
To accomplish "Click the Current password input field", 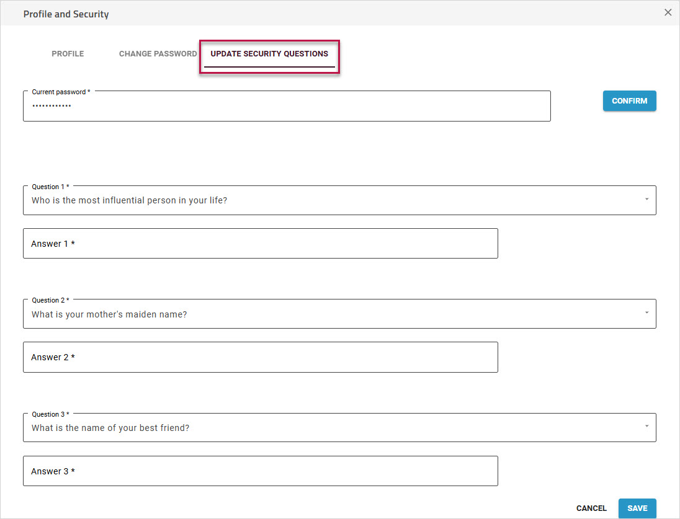I will 287,106.
